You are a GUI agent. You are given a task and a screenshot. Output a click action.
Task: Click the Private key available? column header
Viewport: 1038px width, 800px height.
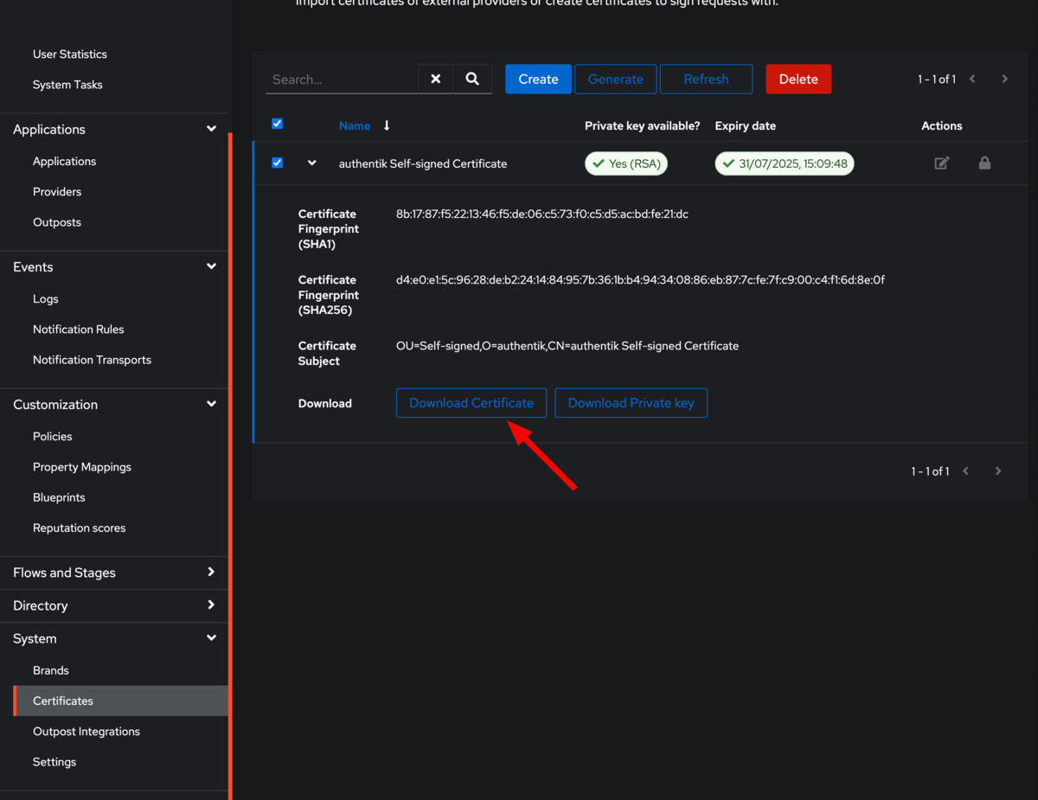pos(643,125)
